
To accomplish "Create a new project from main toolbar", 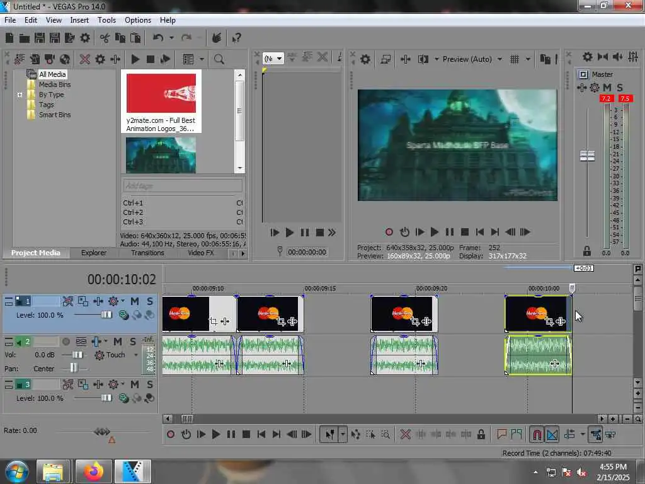I will tap(9, 38).
